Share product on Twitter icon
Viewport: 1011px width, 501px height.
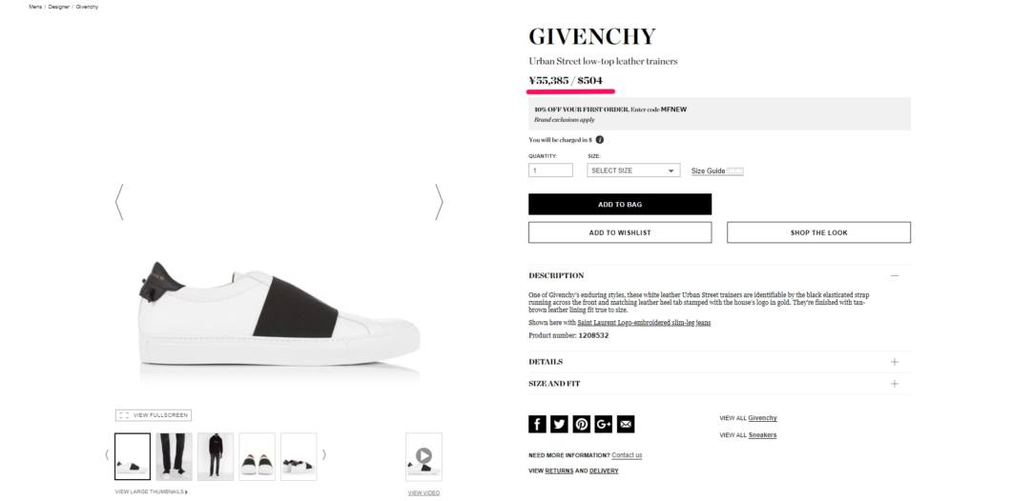(x=560, y=424)
